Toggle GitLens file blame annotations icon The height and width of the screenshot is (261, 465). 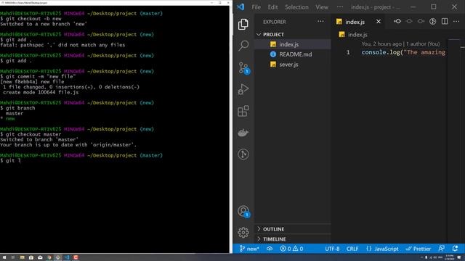click(x=433, y=21)
